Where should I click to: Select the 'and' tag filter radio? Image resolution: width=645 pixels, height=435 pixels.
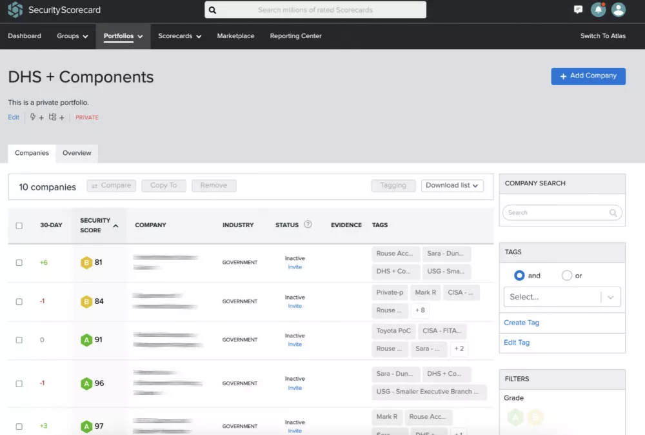(x=519, y=276)
